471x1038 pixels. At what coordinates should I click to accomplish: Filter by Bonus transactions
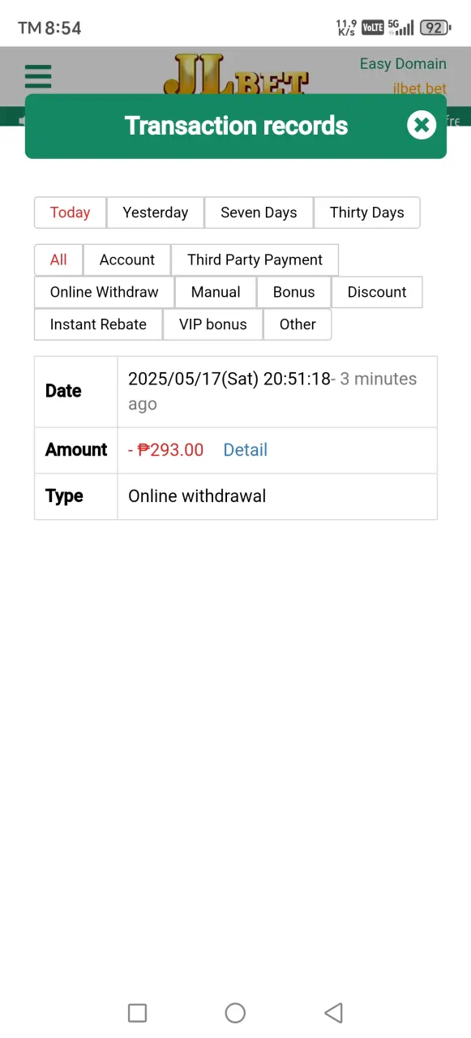[293, 292]
